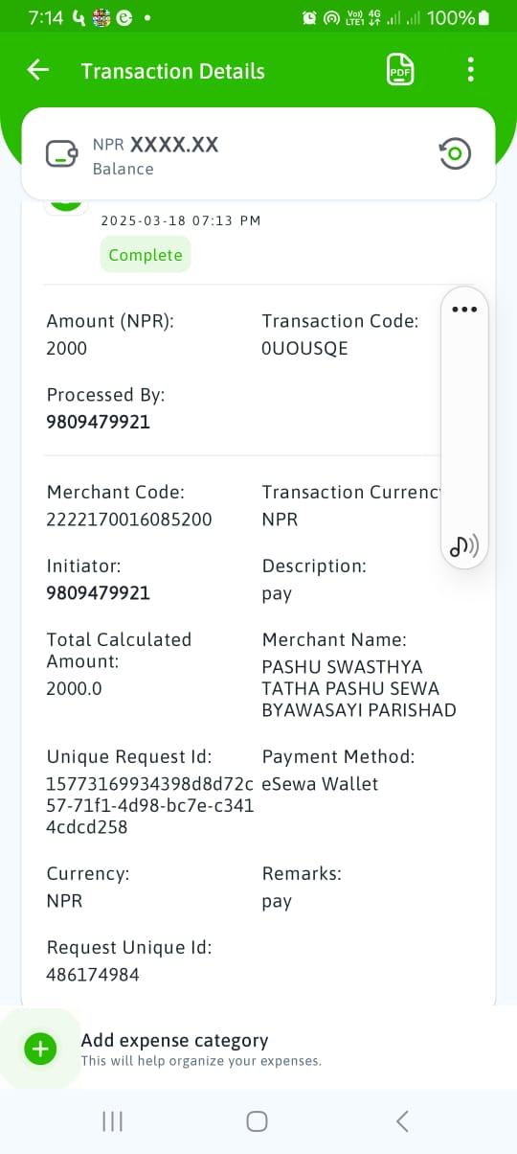
Task: Tap Android back navigation chevron
Action: tap(402, 1121)
